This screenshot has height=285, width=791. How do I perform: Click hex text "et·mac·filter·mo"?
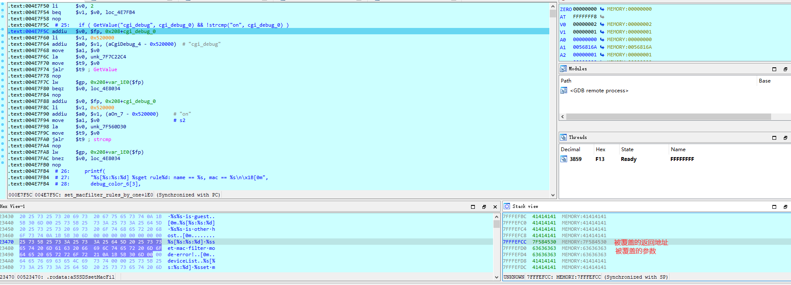coord(191,248)
